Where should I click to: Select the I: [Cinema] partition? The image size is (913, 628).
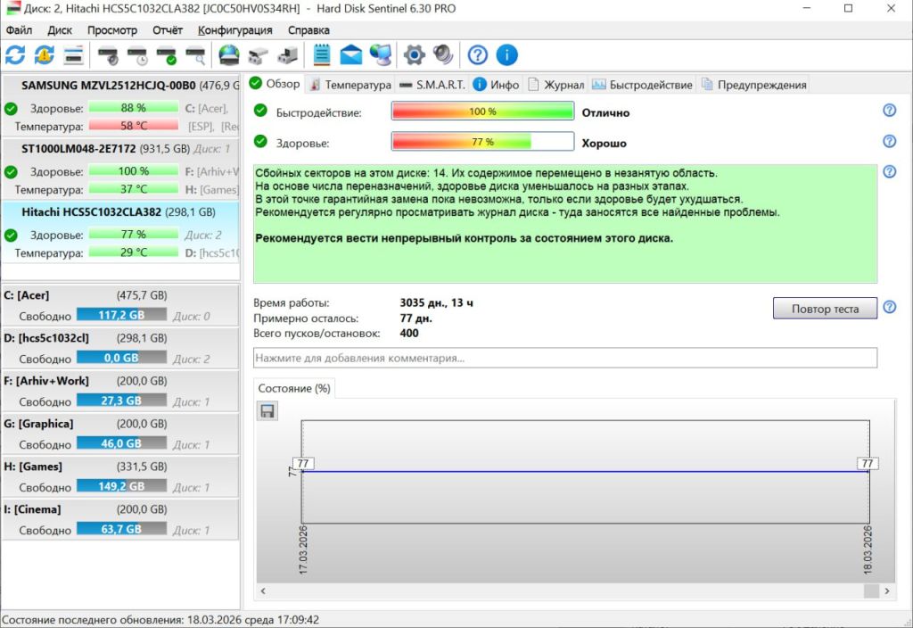(120, 519)
